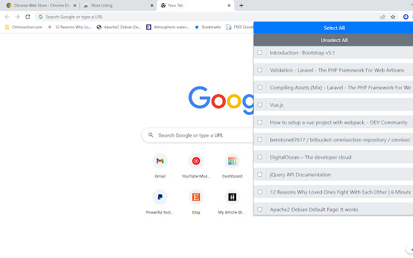The width and height of the screenshot is (413, 258).
Task: Click 'DigitalOcean – The developer cloud' text
Action: (310, 157)
